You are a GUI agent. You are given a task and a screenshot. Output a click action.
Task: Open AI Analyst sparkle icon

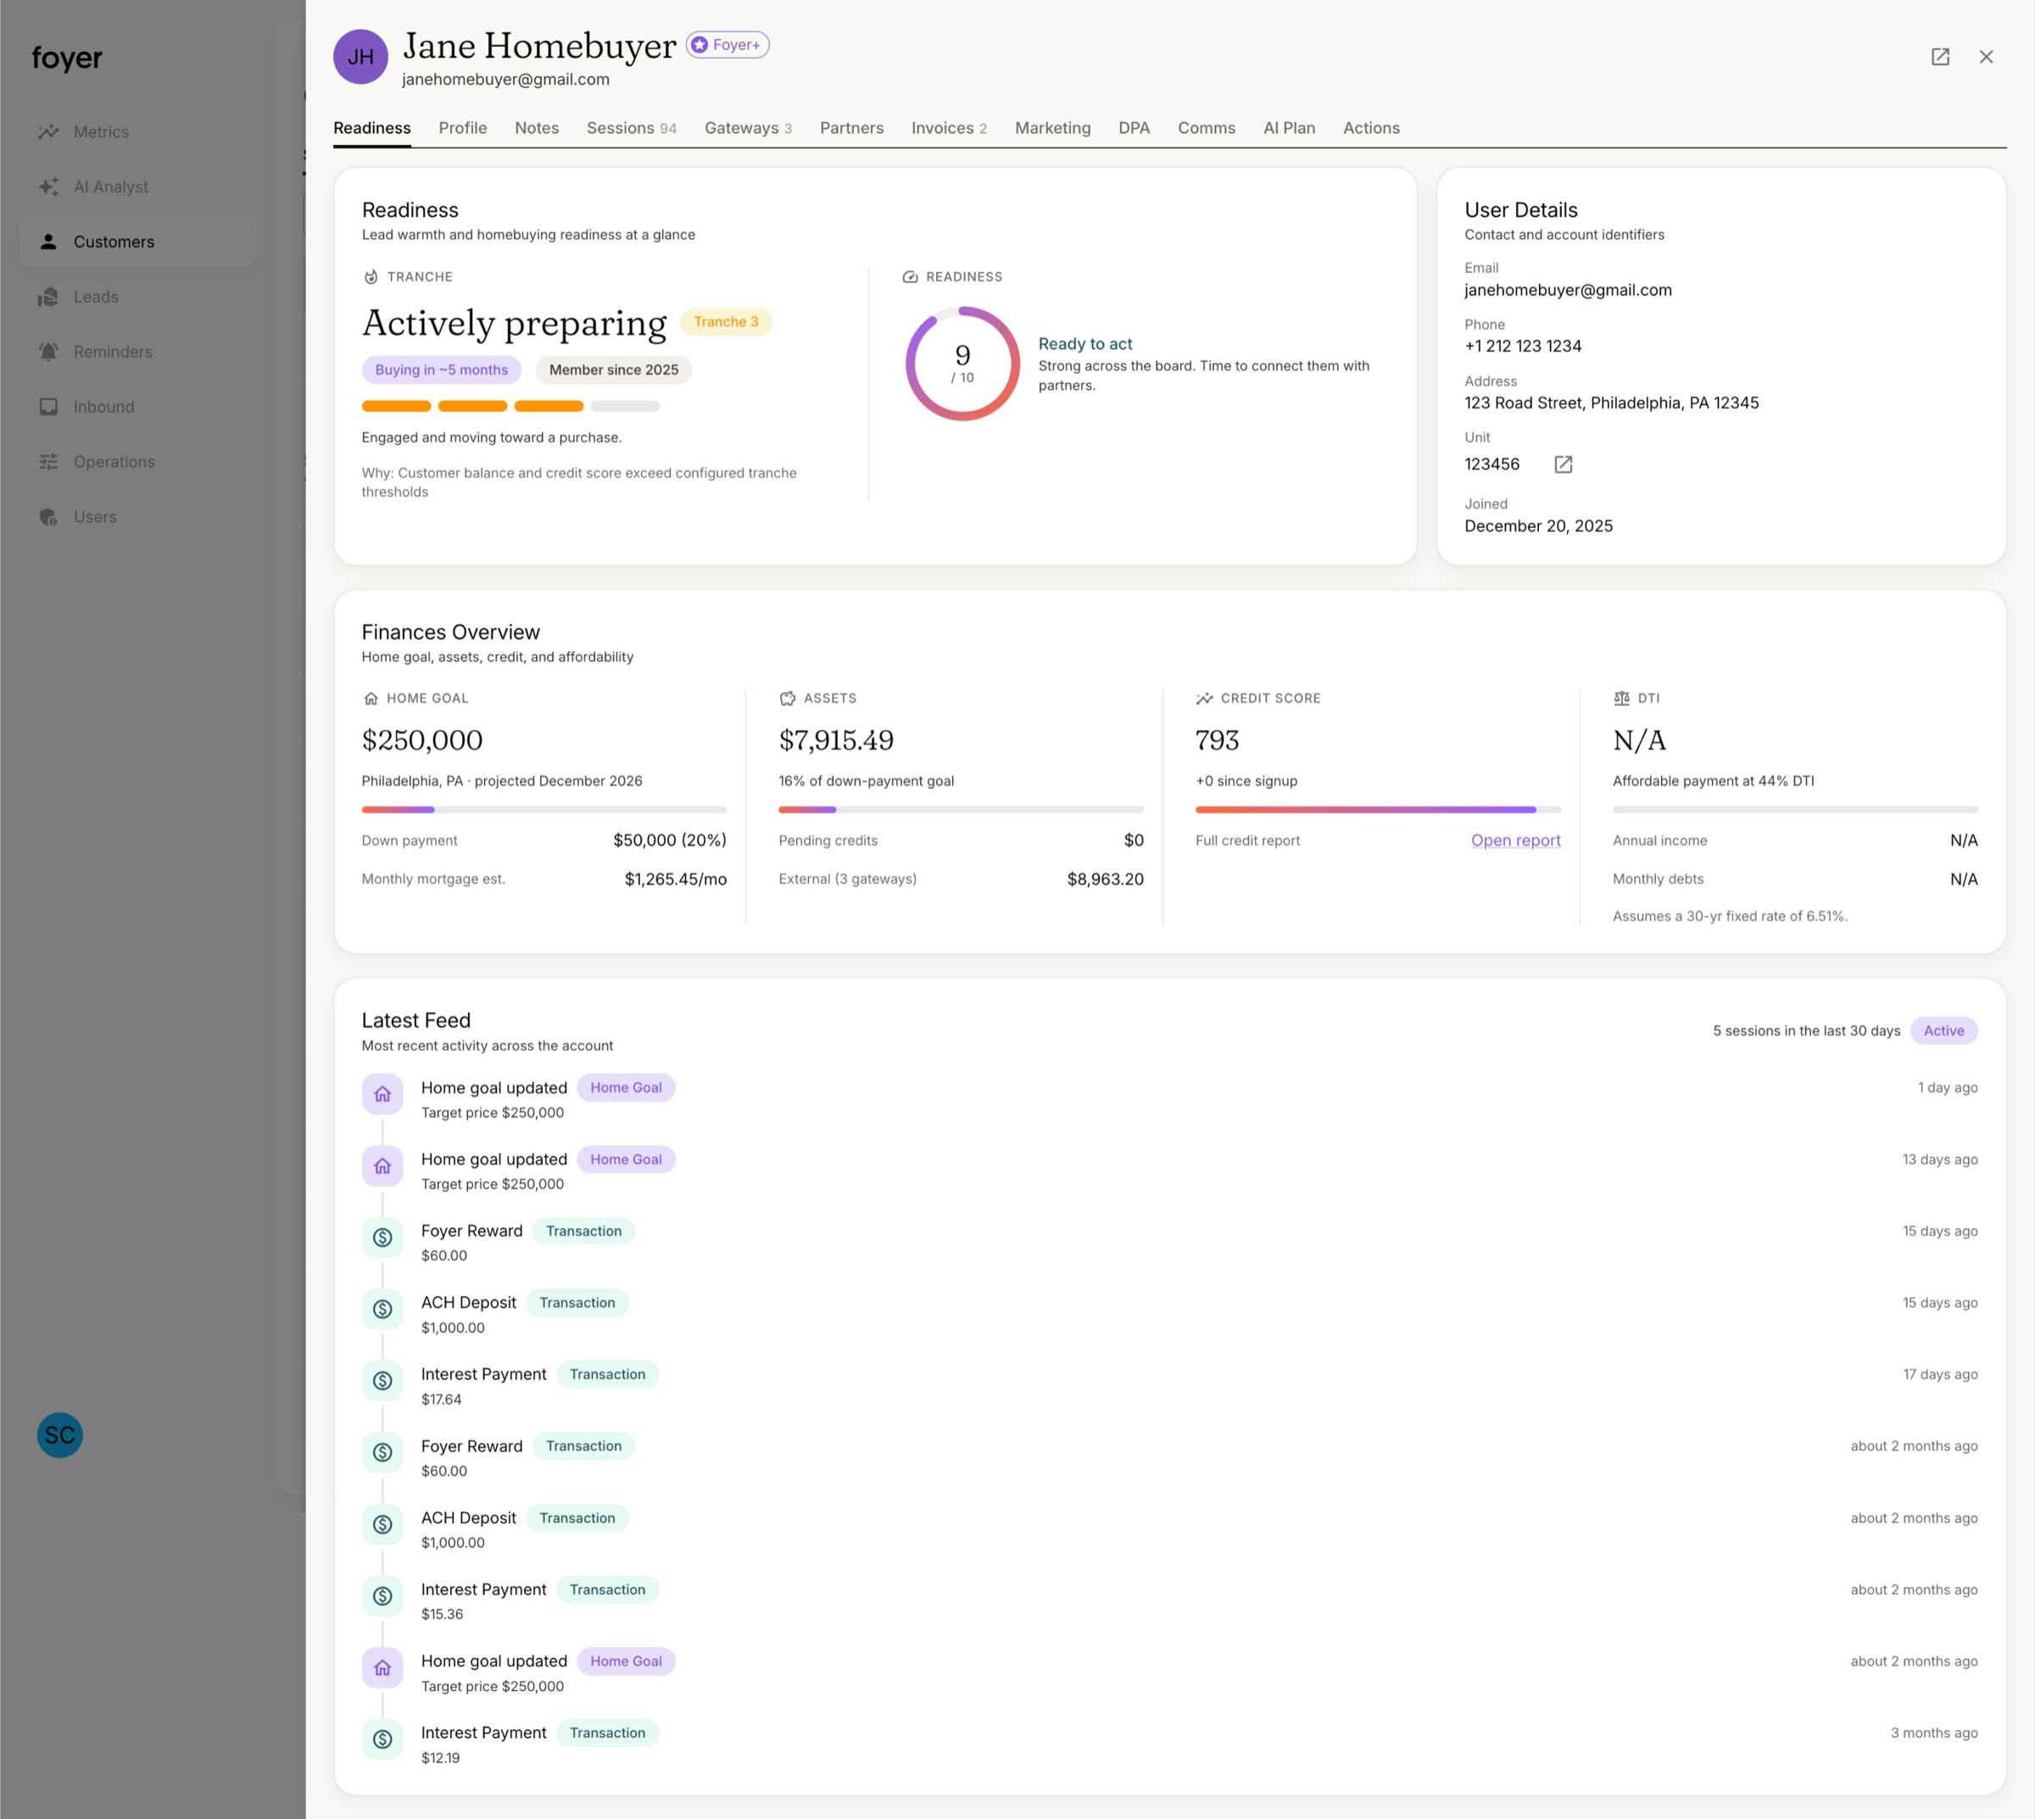click(x=48, y=186)
